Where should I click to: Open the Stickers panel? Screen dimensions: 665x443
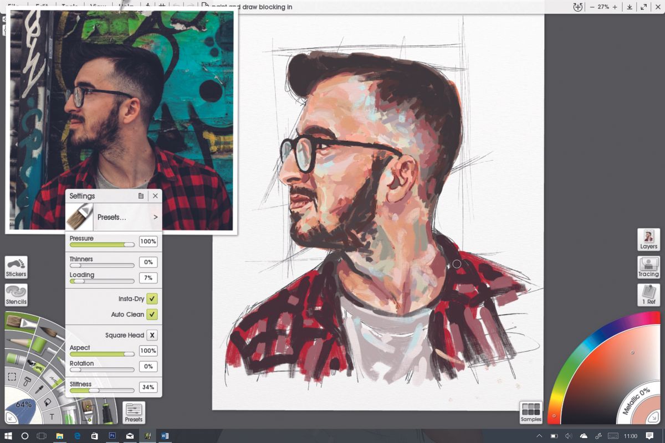(x=16, y=267)
